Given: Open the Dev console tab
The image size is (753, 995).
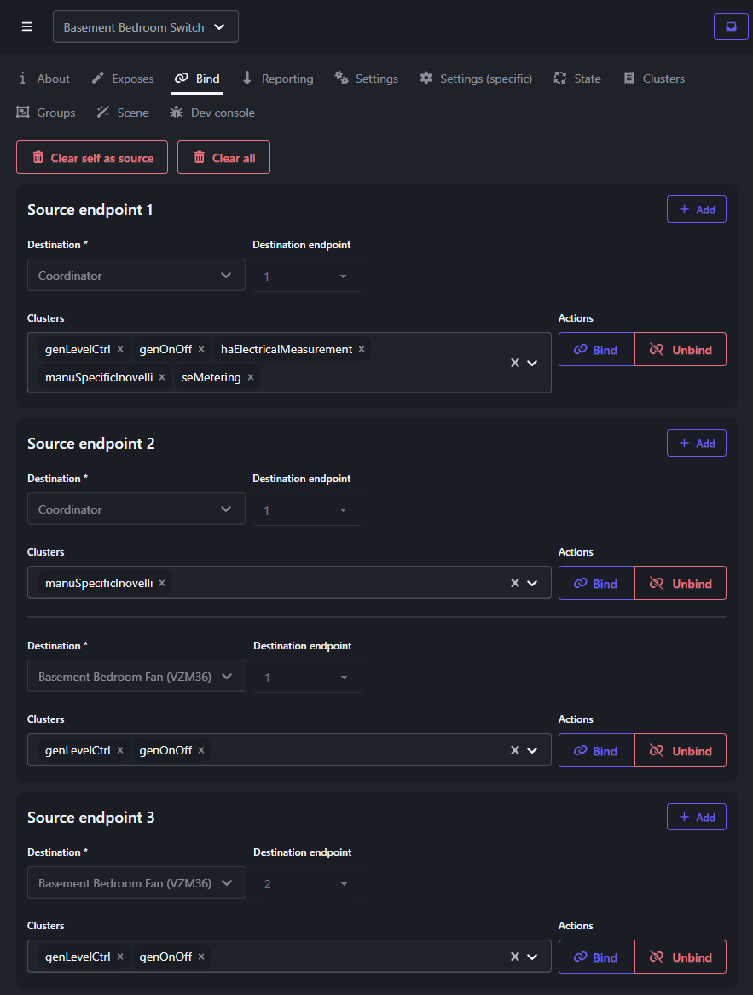Looking at the screenshot, I should [212, 113].
